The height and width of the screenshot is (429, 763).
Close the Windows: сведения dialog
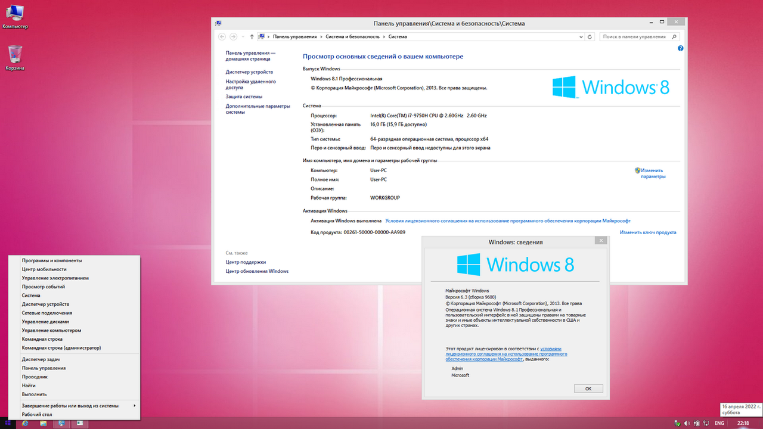(601, 241)
